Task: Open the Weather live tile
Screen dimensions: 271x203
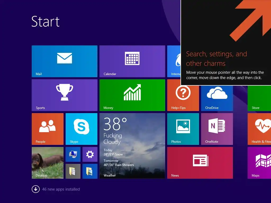Action: coord(132,146)
